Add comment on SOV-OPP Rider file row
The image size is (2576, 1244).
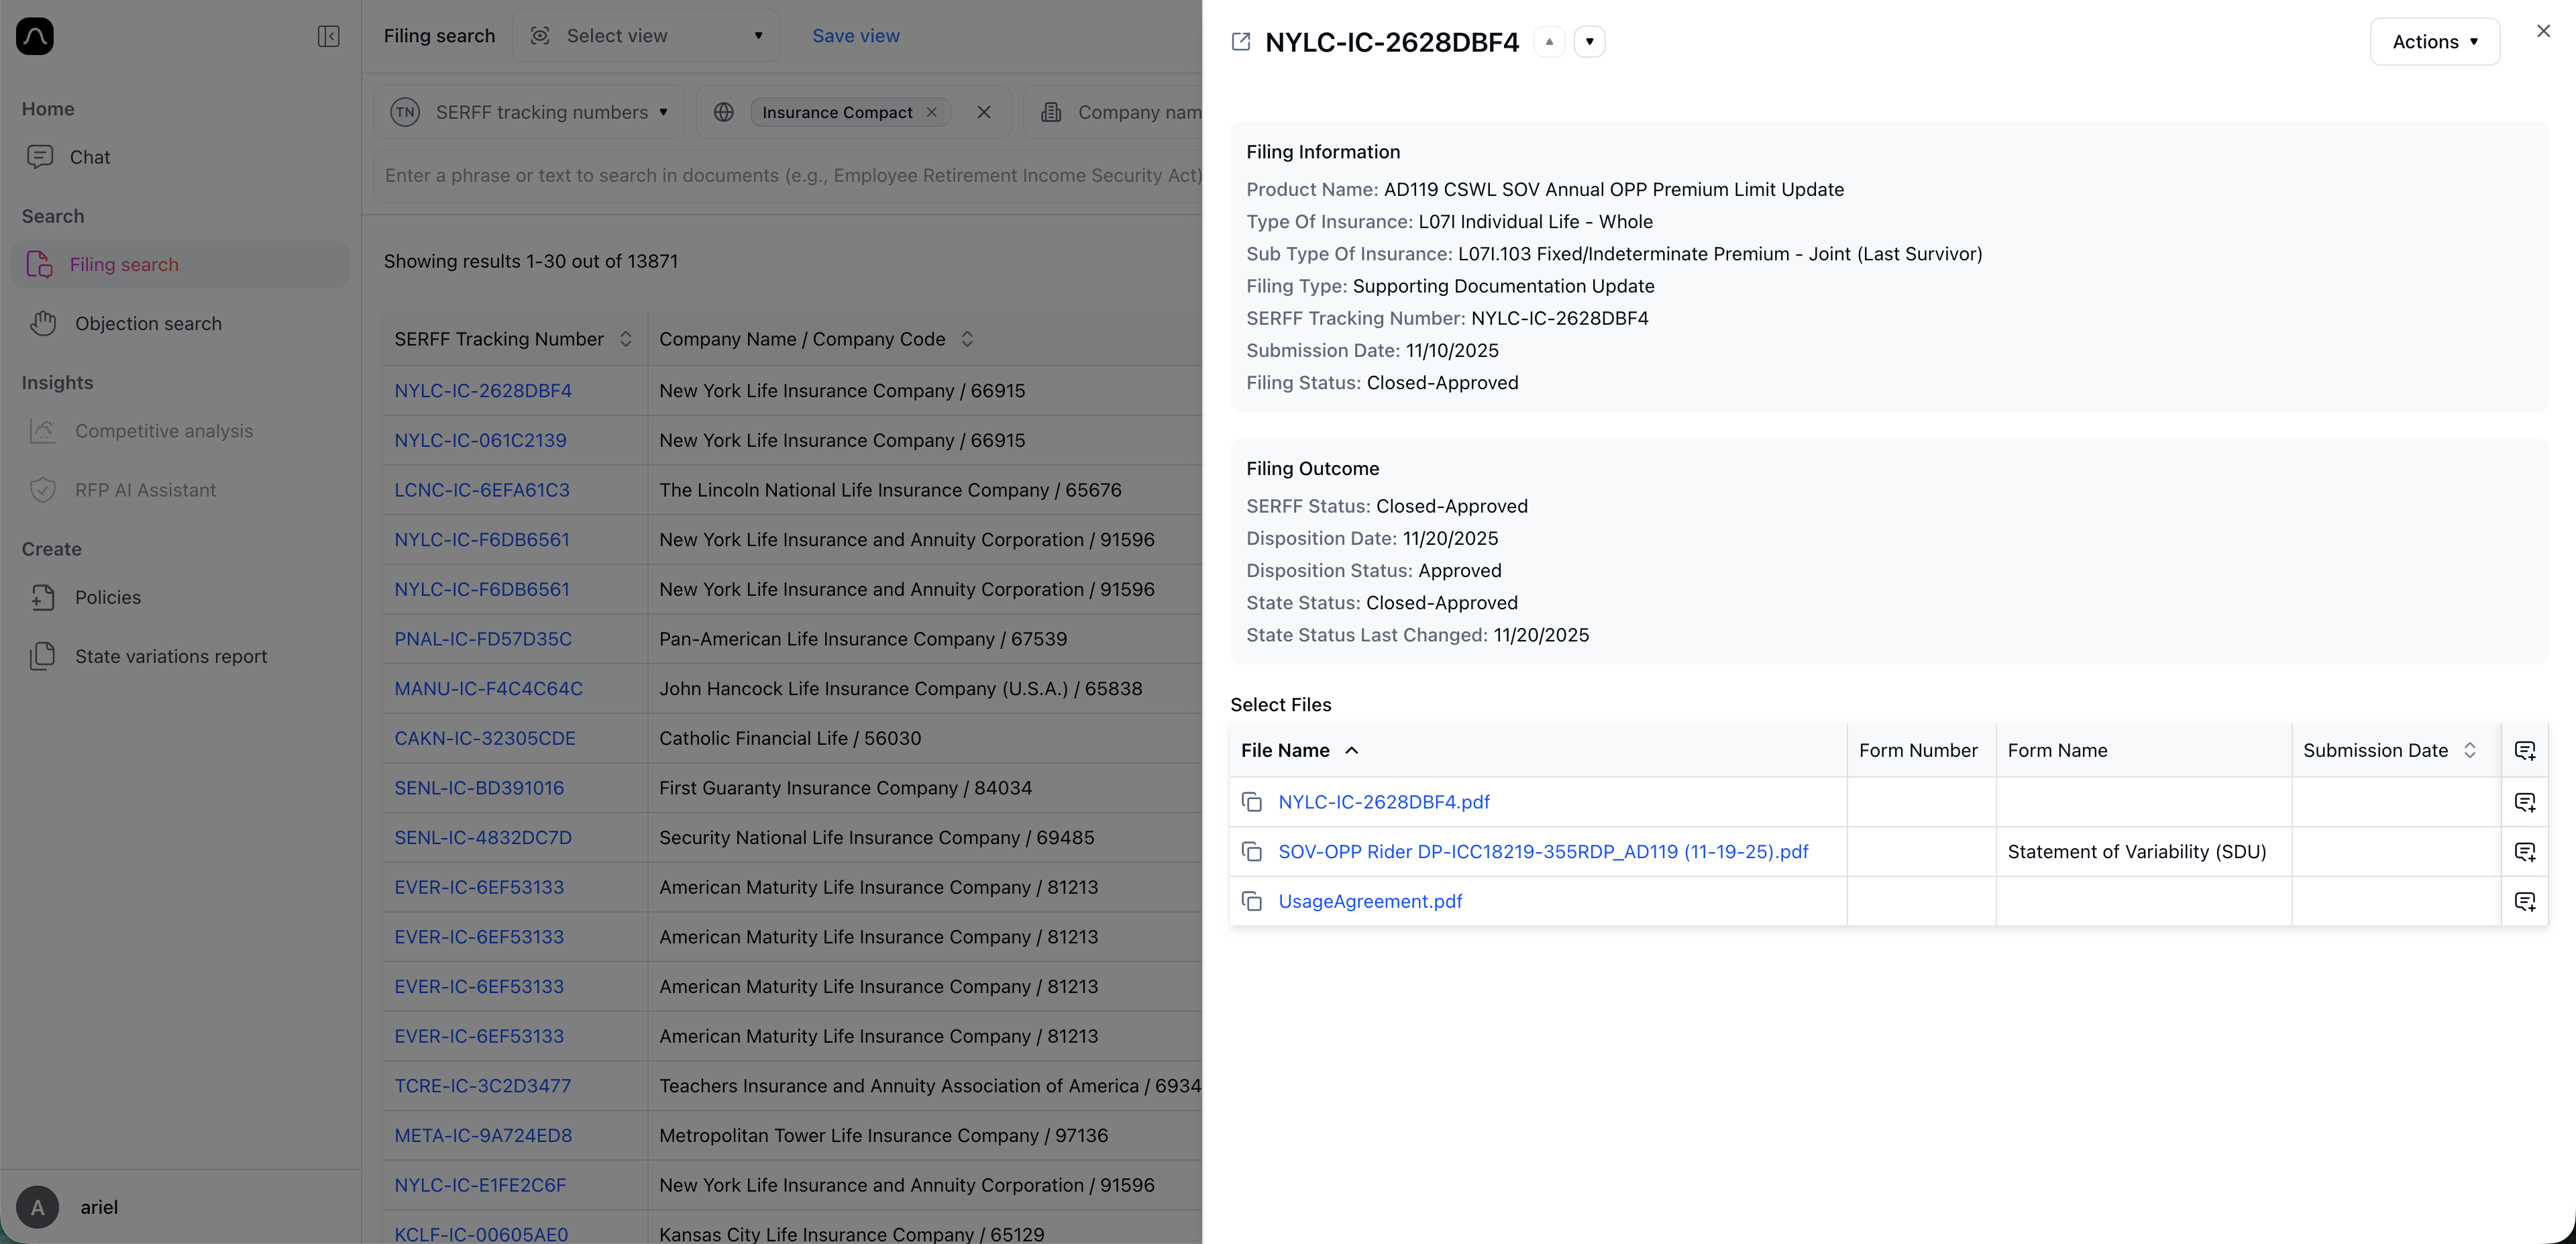tap(2524, 852)
